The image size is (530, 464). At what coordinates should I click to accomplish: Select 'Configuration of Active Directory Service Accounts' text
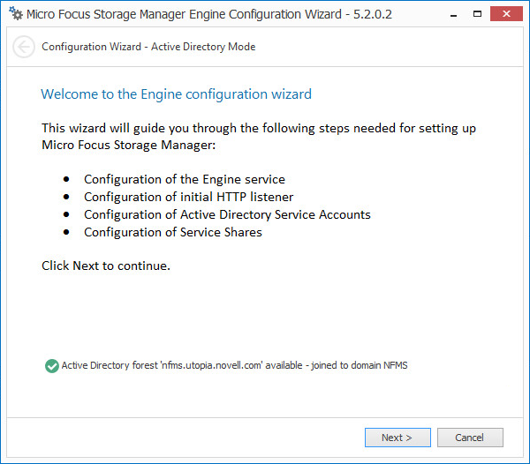227,214
